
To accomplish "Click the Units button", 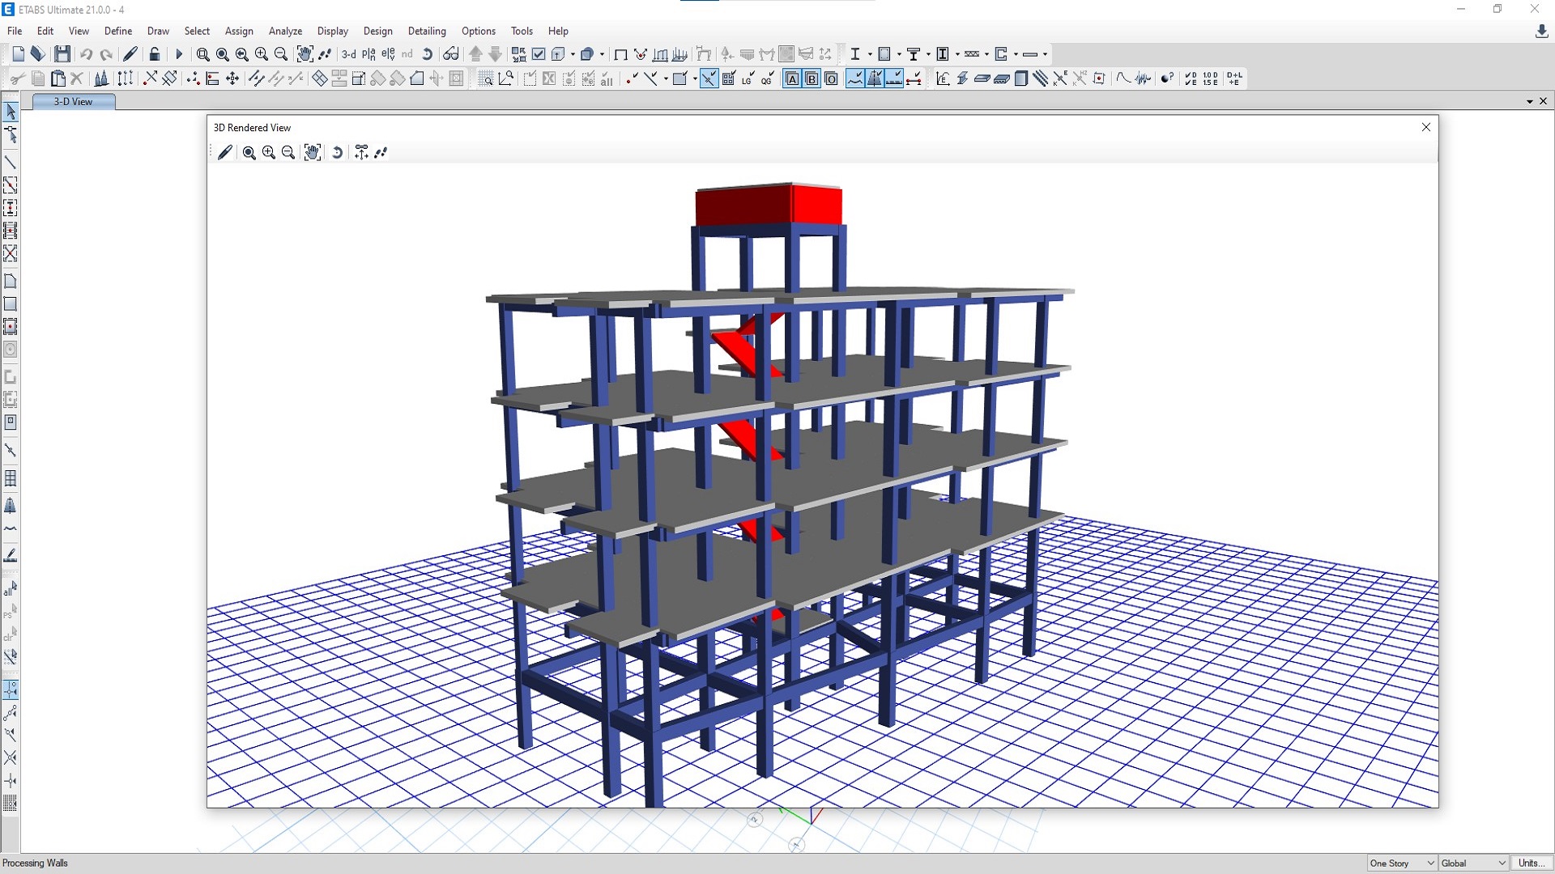I will (x=1530, y=863).
